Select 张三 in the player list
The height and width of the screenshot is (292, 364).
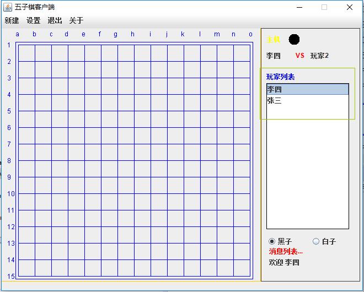308,100
